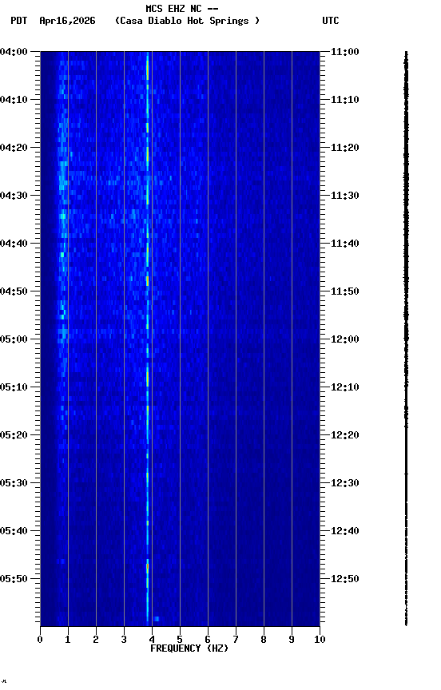Click the '5' frequency axis label
Screen dimensions: 441x690
[180, 640]
